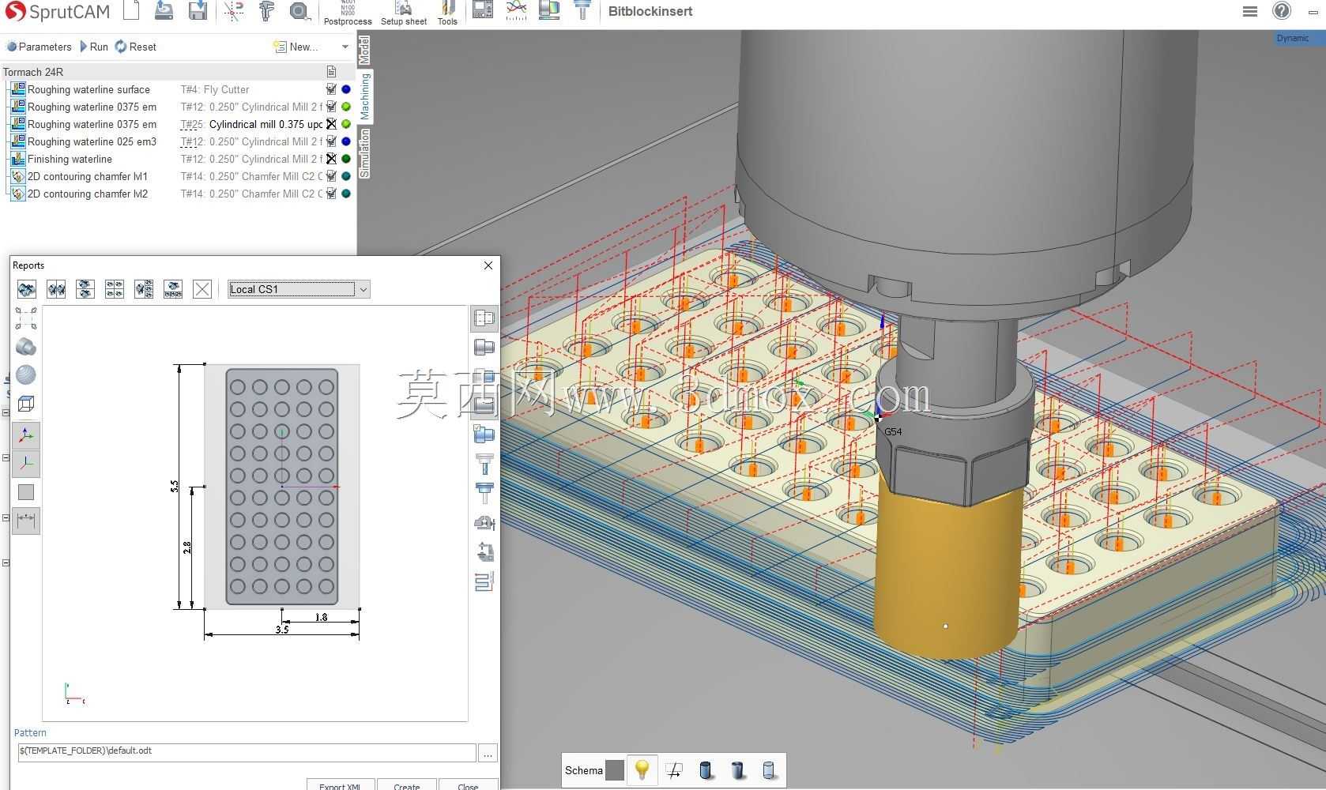Click the transparent cylinder icon in the Schema bar

click(x=769, y=770)
